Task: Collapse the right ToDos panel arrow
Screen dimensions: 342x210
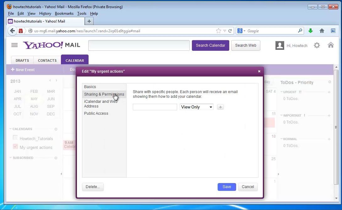Action: click(278, 174)
